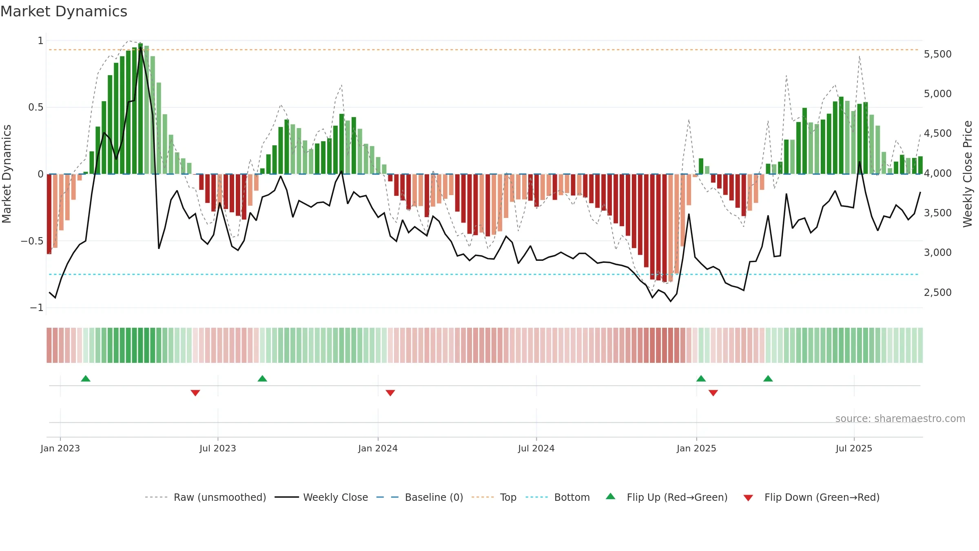Screen dimensions: 979x551
Task: Click the first dark red bar at chart start
Action: point(49,214)
